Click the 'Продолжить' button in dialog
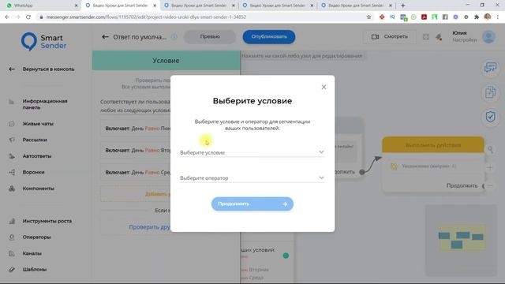The height and width of the screenshot is (284, 505). pyautogui.click(x=252, y=204)
